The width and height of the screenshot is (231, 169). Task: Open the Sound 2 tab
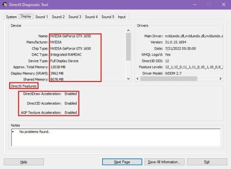click(x=58, y=17)
